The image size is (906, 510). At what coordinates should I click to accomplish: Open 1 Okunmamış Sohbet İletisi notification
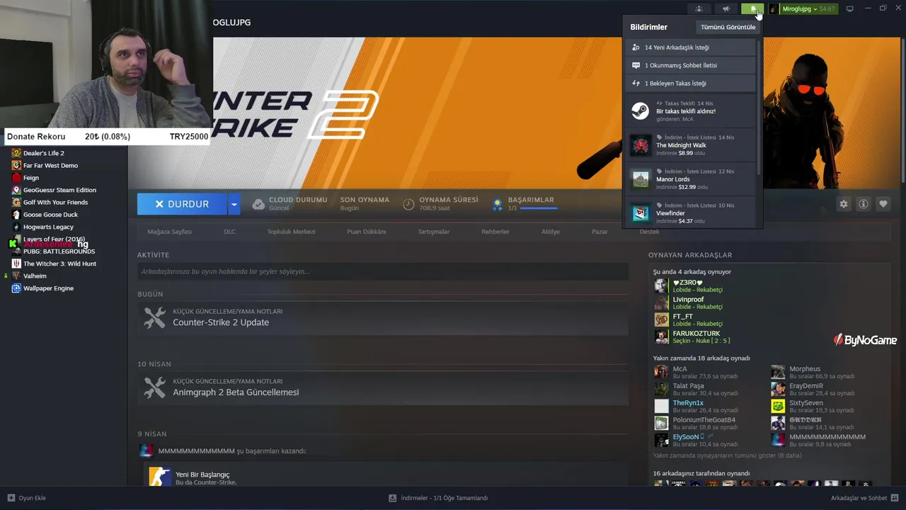pyautogui.click(x=690, y=65)
